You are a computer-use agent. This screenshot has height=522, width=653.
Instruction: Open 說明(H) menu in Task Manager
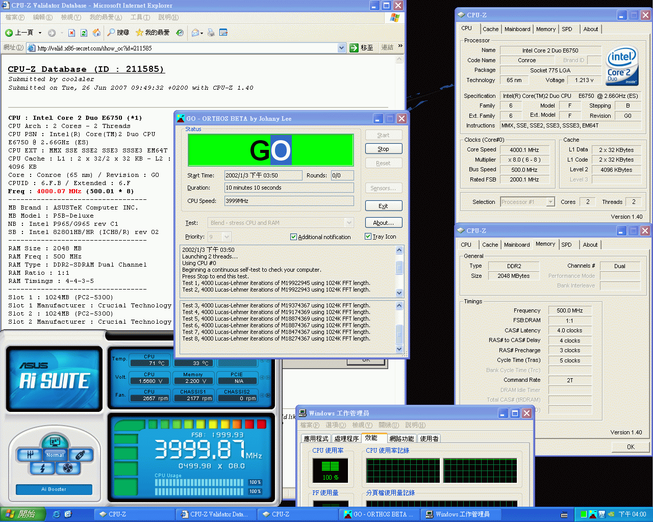pos(415,425)
